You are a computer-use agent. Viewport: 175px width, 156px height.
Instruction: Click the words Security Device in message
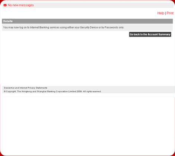point(89,27)
